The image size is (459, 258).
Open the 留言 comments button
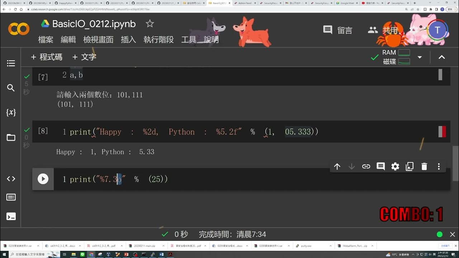point(338,30)
